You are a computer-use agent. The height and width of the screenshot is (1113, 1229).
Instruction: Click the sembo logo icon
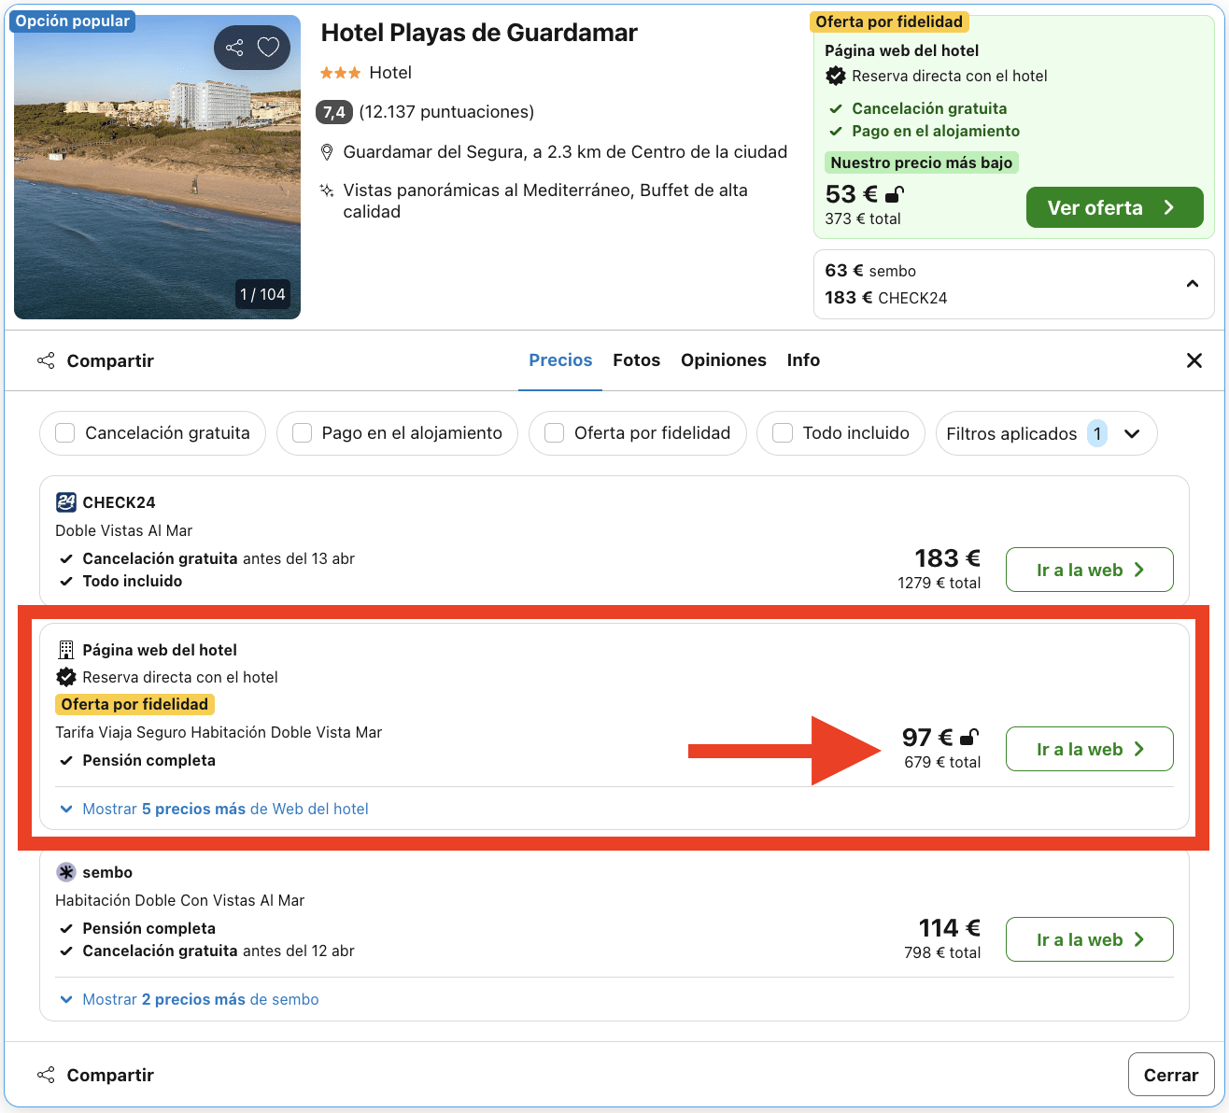pyautogui.click(x=65, y=872)
